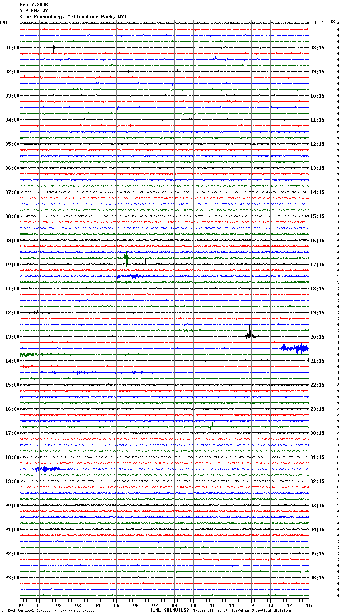This screenshot has width=341, height=616.
Task: Click the DC column header
Action: point(333,22)
